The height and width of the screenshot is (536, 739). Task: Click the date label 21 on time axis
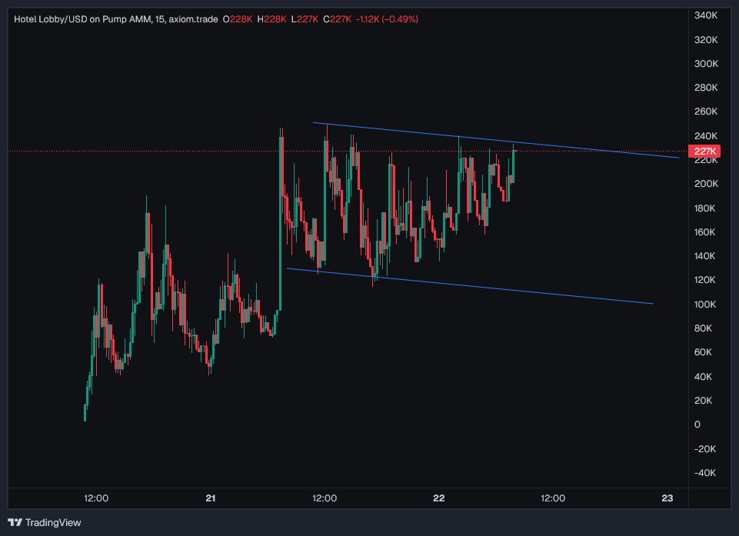(x=211, y=498)
